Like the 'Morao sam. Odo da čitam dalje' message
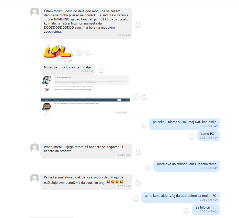This screenshot has width=239, height=218. [101, 69]
